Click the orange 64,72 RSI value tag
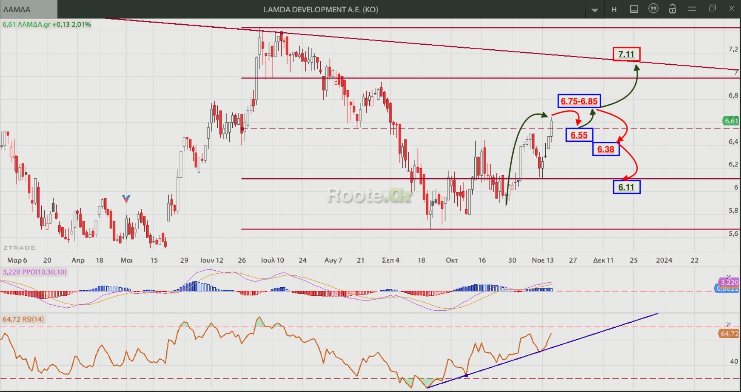741x392 pixels. 729,333
